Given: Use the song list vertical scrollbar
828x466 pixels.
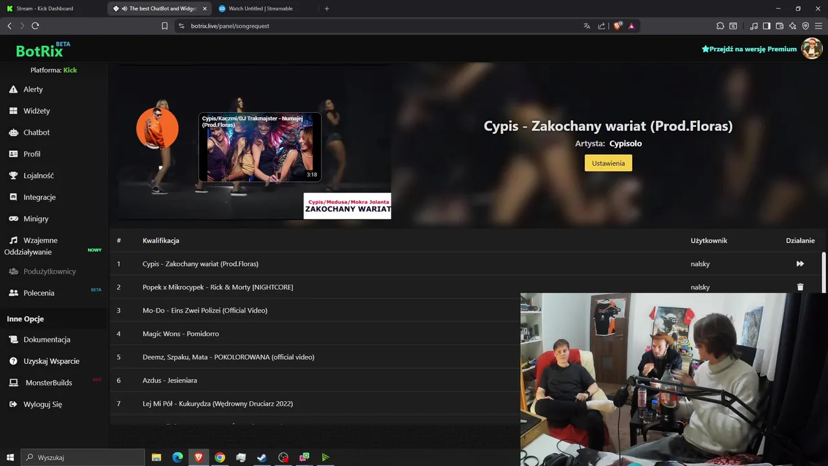Looking at the screenshot, I should click(x=823, y=272).
